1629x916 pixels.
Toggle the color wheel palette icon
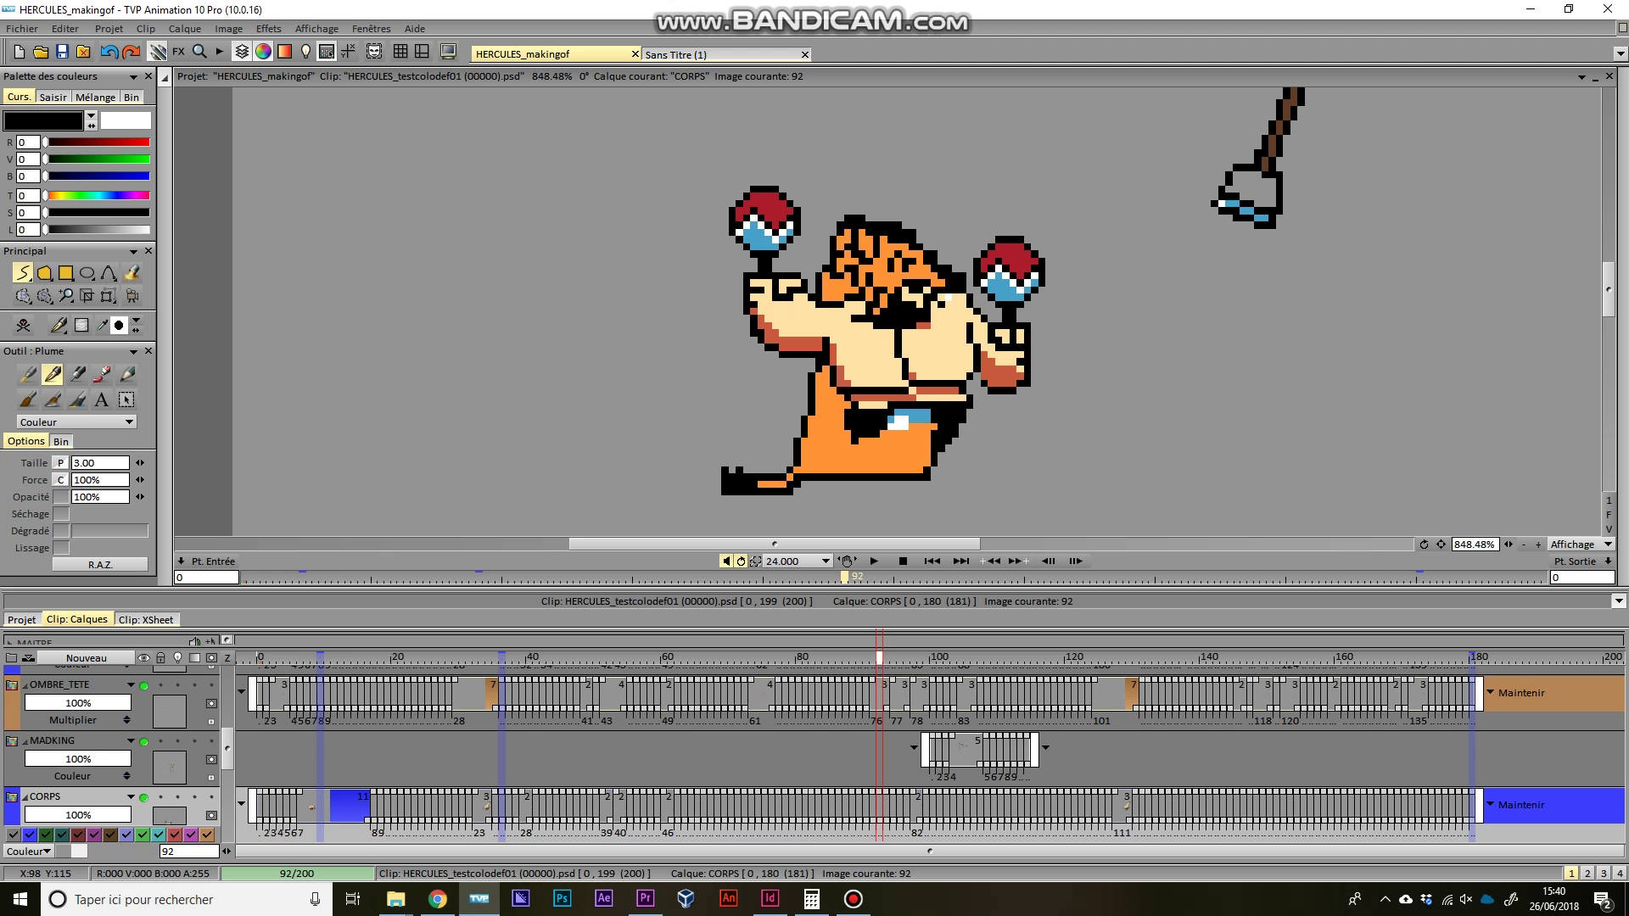coord(263,52)
